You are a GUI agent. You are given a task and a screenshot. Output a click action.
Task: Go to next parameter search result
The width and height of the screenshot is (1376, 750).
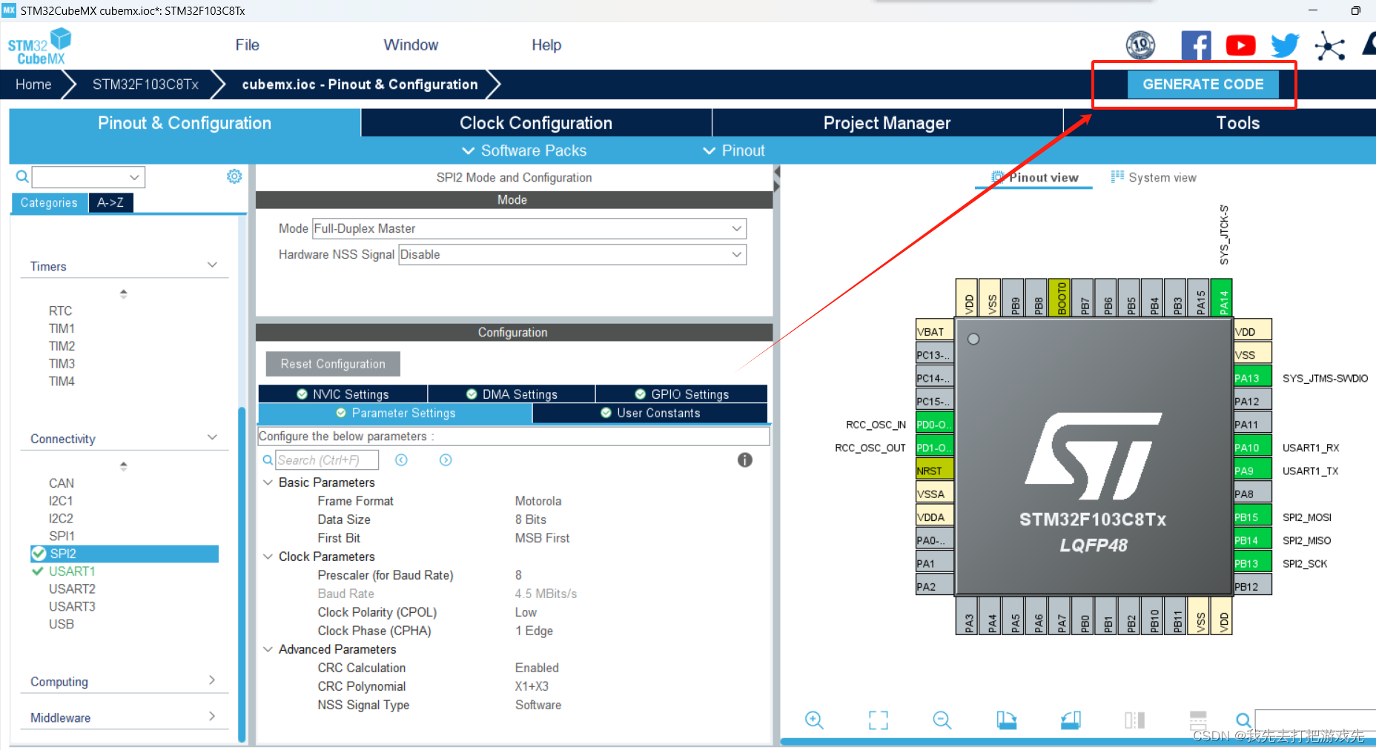pyautogui.click(x=446, y=460)
